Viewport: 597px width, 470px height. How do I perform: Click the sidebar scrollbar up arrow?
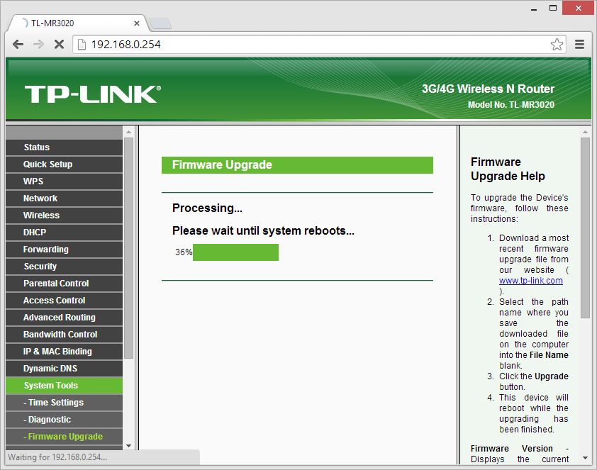(129, 132)
